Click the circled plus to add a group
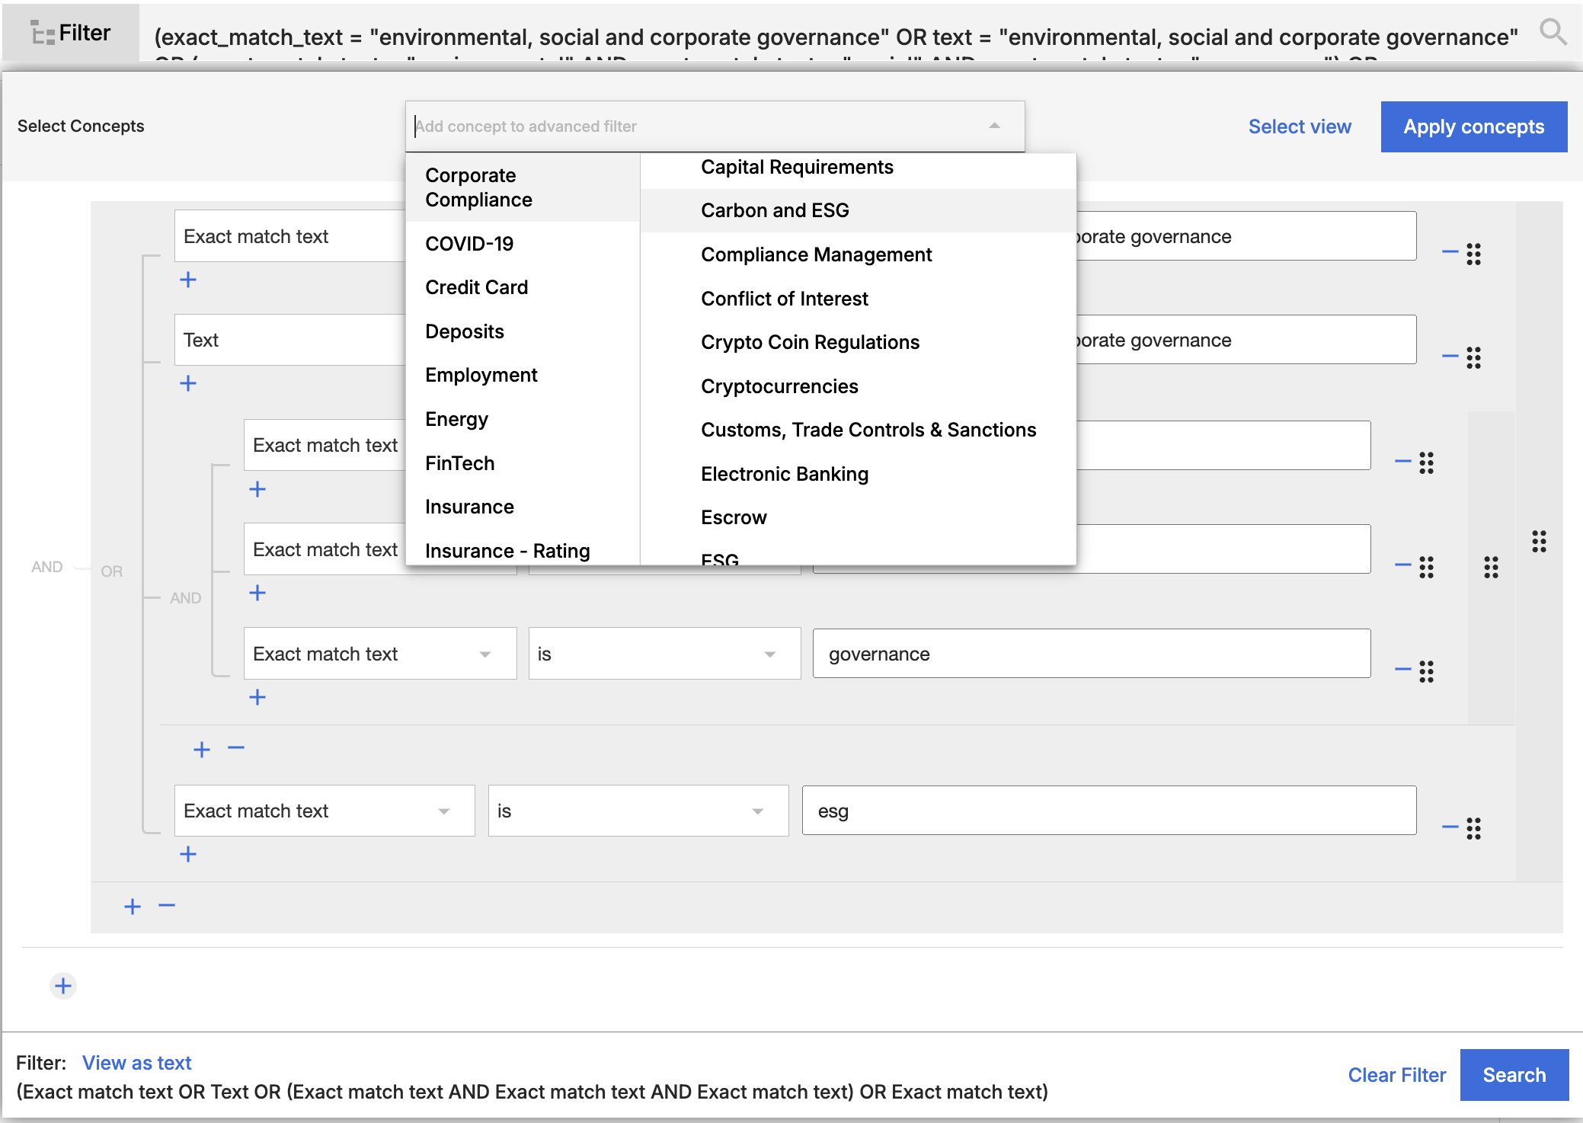This screenshot has height=1123, width=1583. click(x=63, y=986)
